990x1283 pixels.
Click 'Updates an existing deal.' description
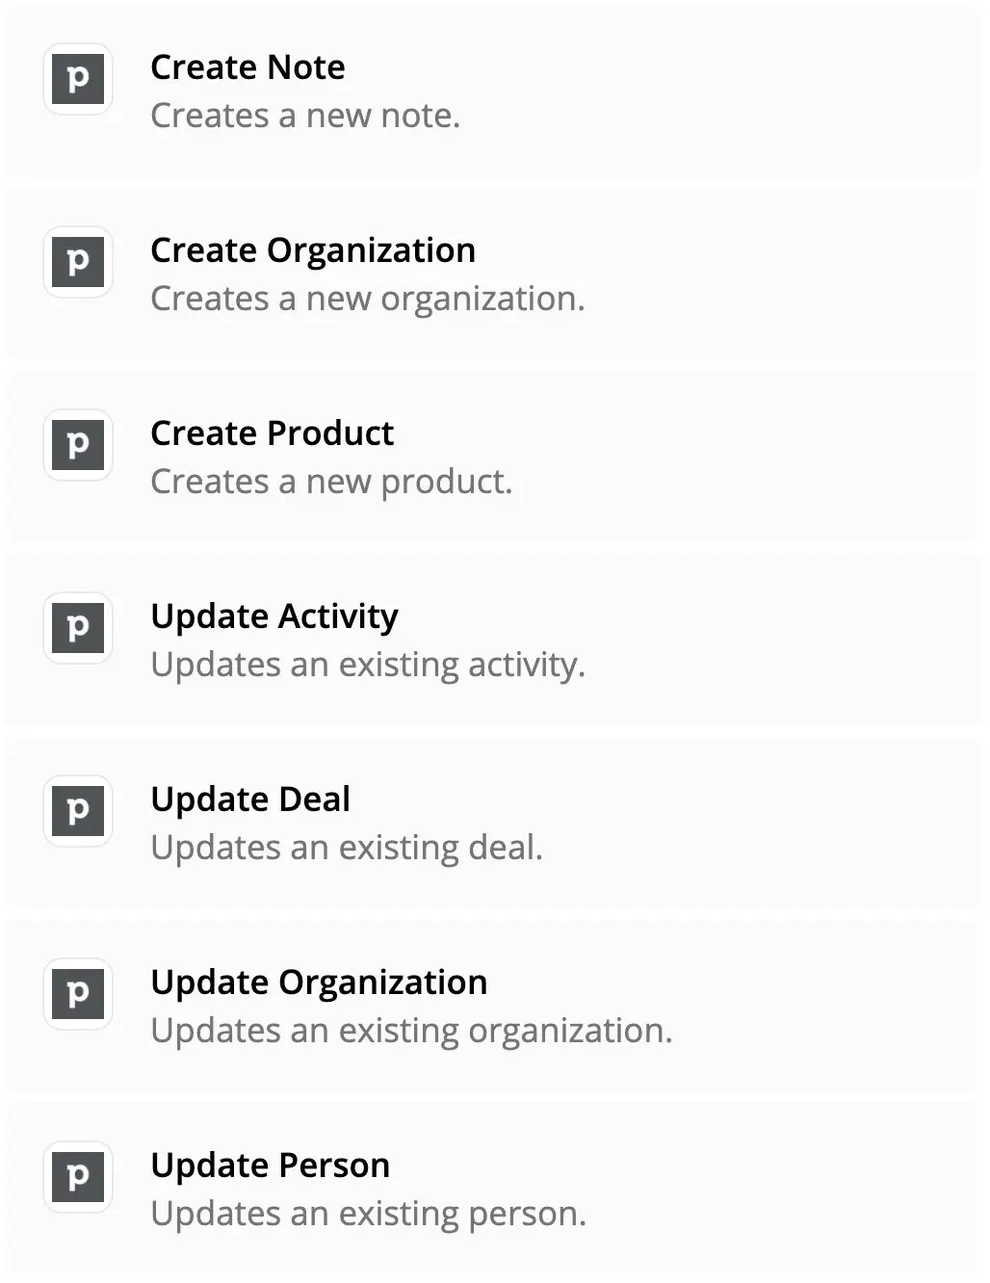(347, 848)
